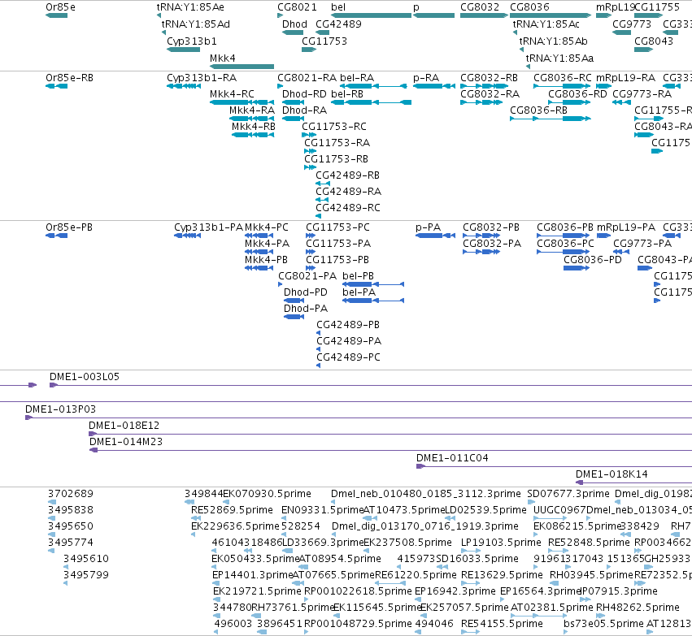Click the DME1-018E12 BAC clone label
Screen dimensions: 692x636
click(124, 426)
